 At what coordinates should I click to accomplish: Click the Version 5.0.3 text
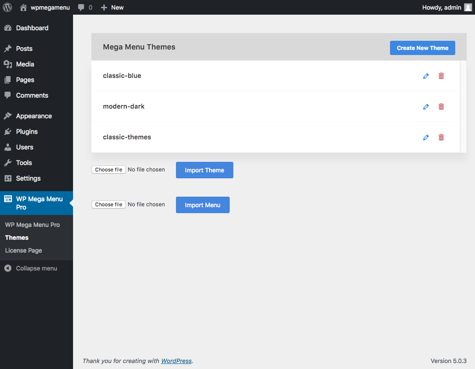pos(449,361)
